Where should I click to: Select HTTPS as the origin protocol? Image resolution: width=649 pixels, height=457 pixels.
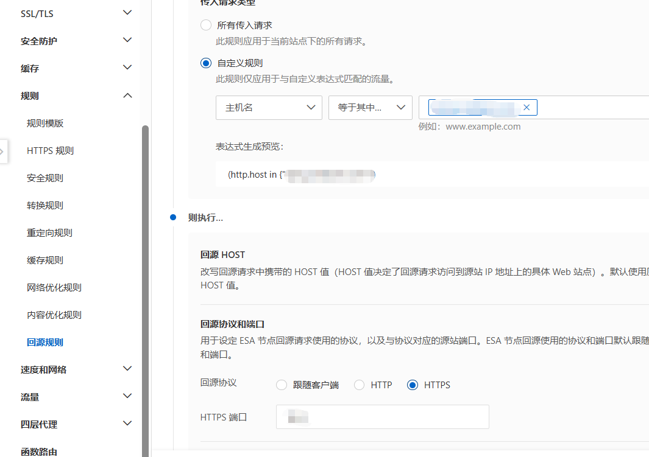(413, 385)
